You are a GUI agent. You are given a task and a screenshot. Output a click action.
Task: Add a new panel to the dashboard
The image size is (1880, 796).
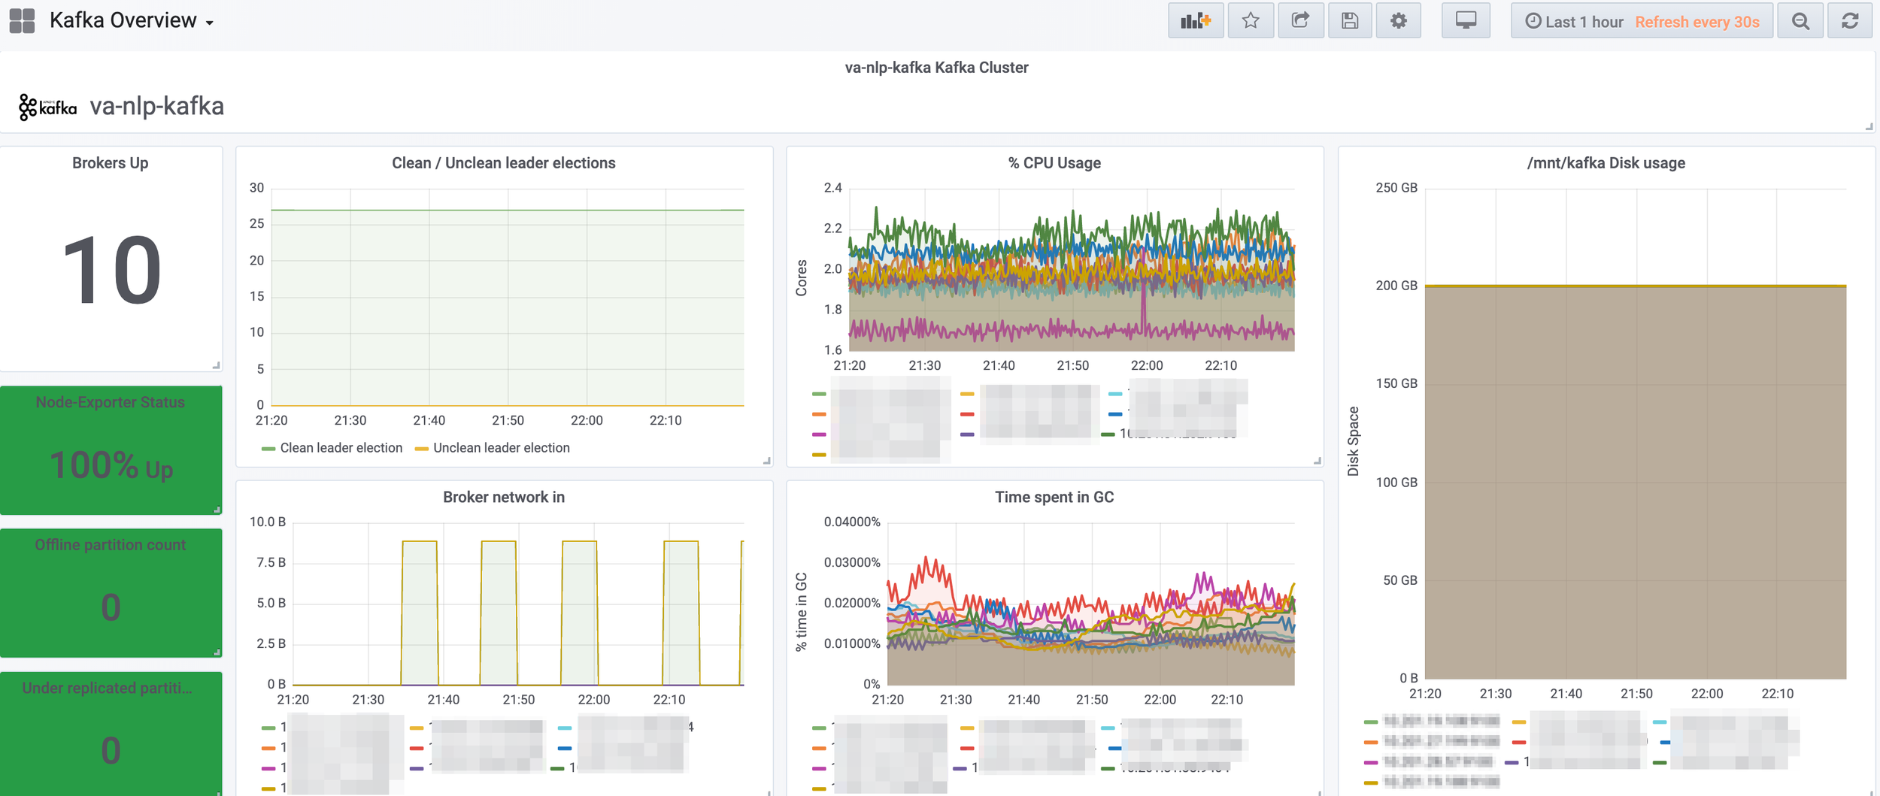tap(1195, 21)
